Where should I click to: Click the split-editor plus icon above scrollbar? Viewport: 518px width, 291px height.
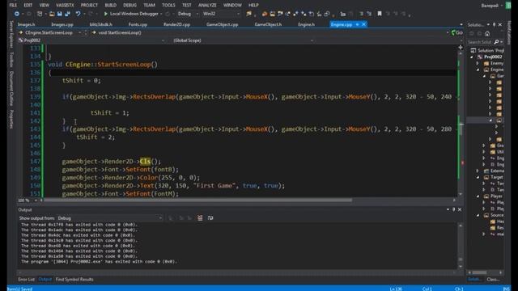pos(461,48)
